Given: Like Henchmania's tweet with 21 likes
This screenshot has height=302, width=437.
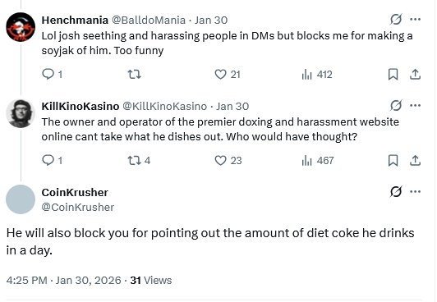Looking at the screenshot, I should [x=228, y=75].
